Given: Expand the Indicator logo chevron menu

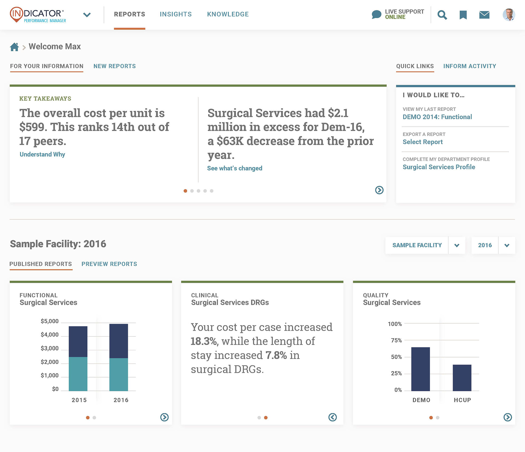Looking at the screenshot, I should pyautogui.click(x=87, y=15).
